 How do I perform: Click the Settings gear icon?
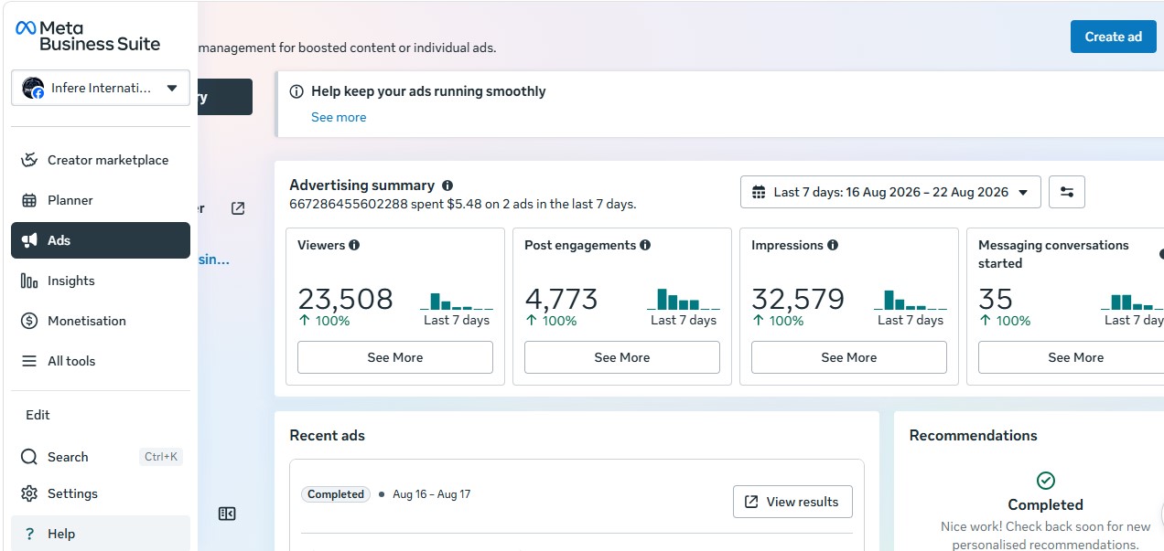[29, 493]
